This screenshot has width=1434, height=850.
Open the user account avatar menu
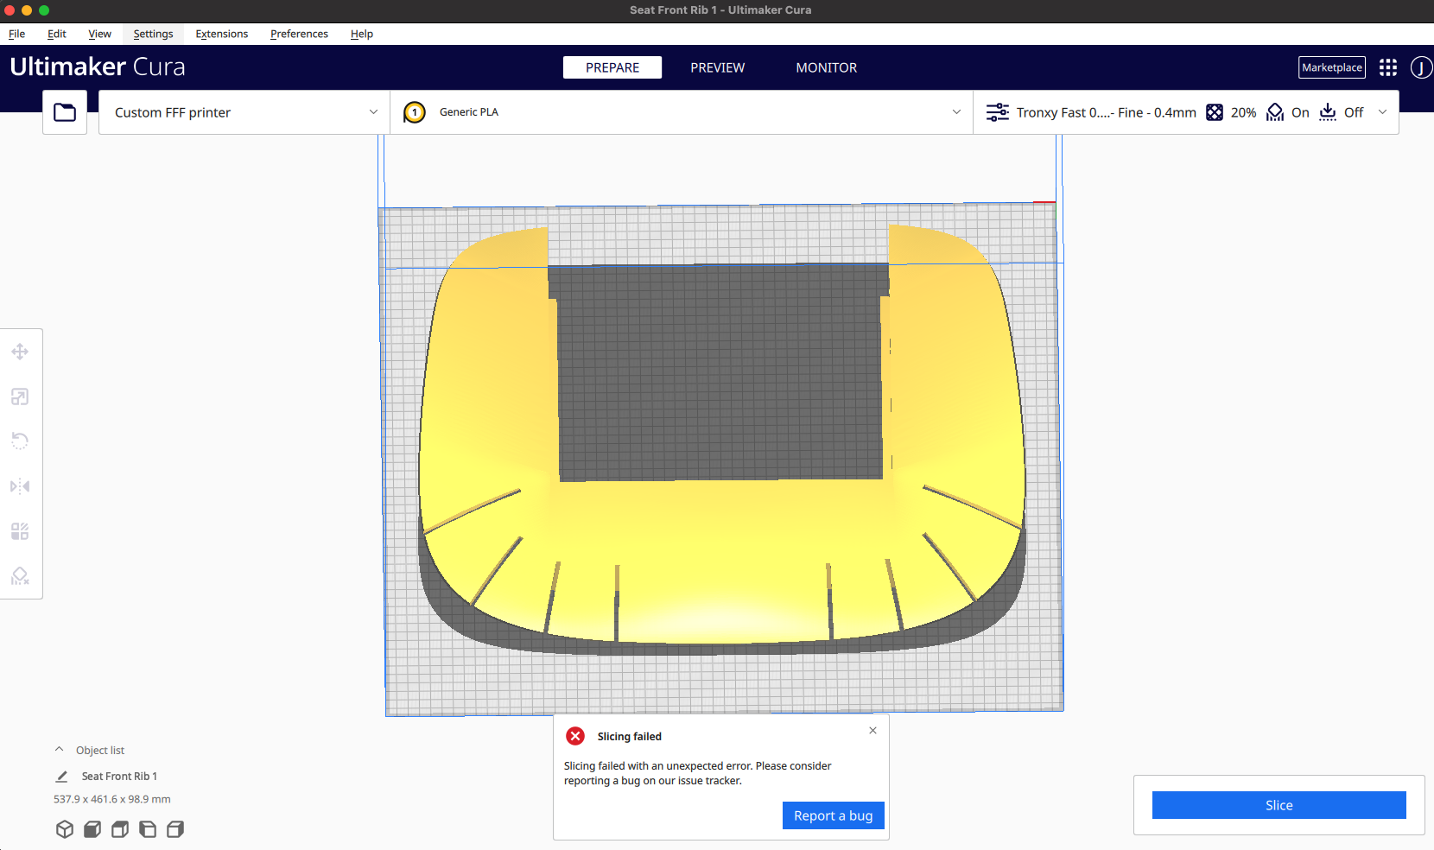[1421, 67]
